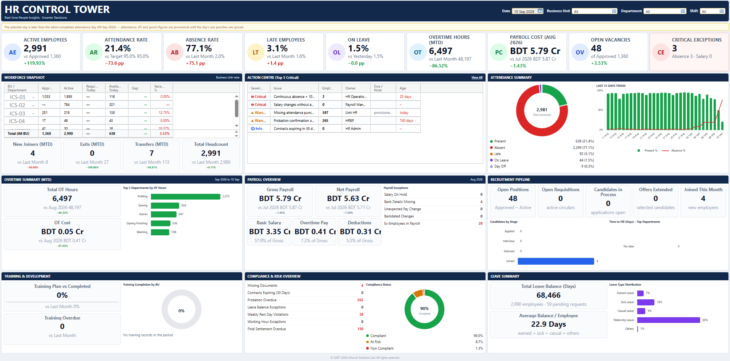Click Info icon on Contracts expiring row
Viewport: 730px width, 361px height.
253,129
